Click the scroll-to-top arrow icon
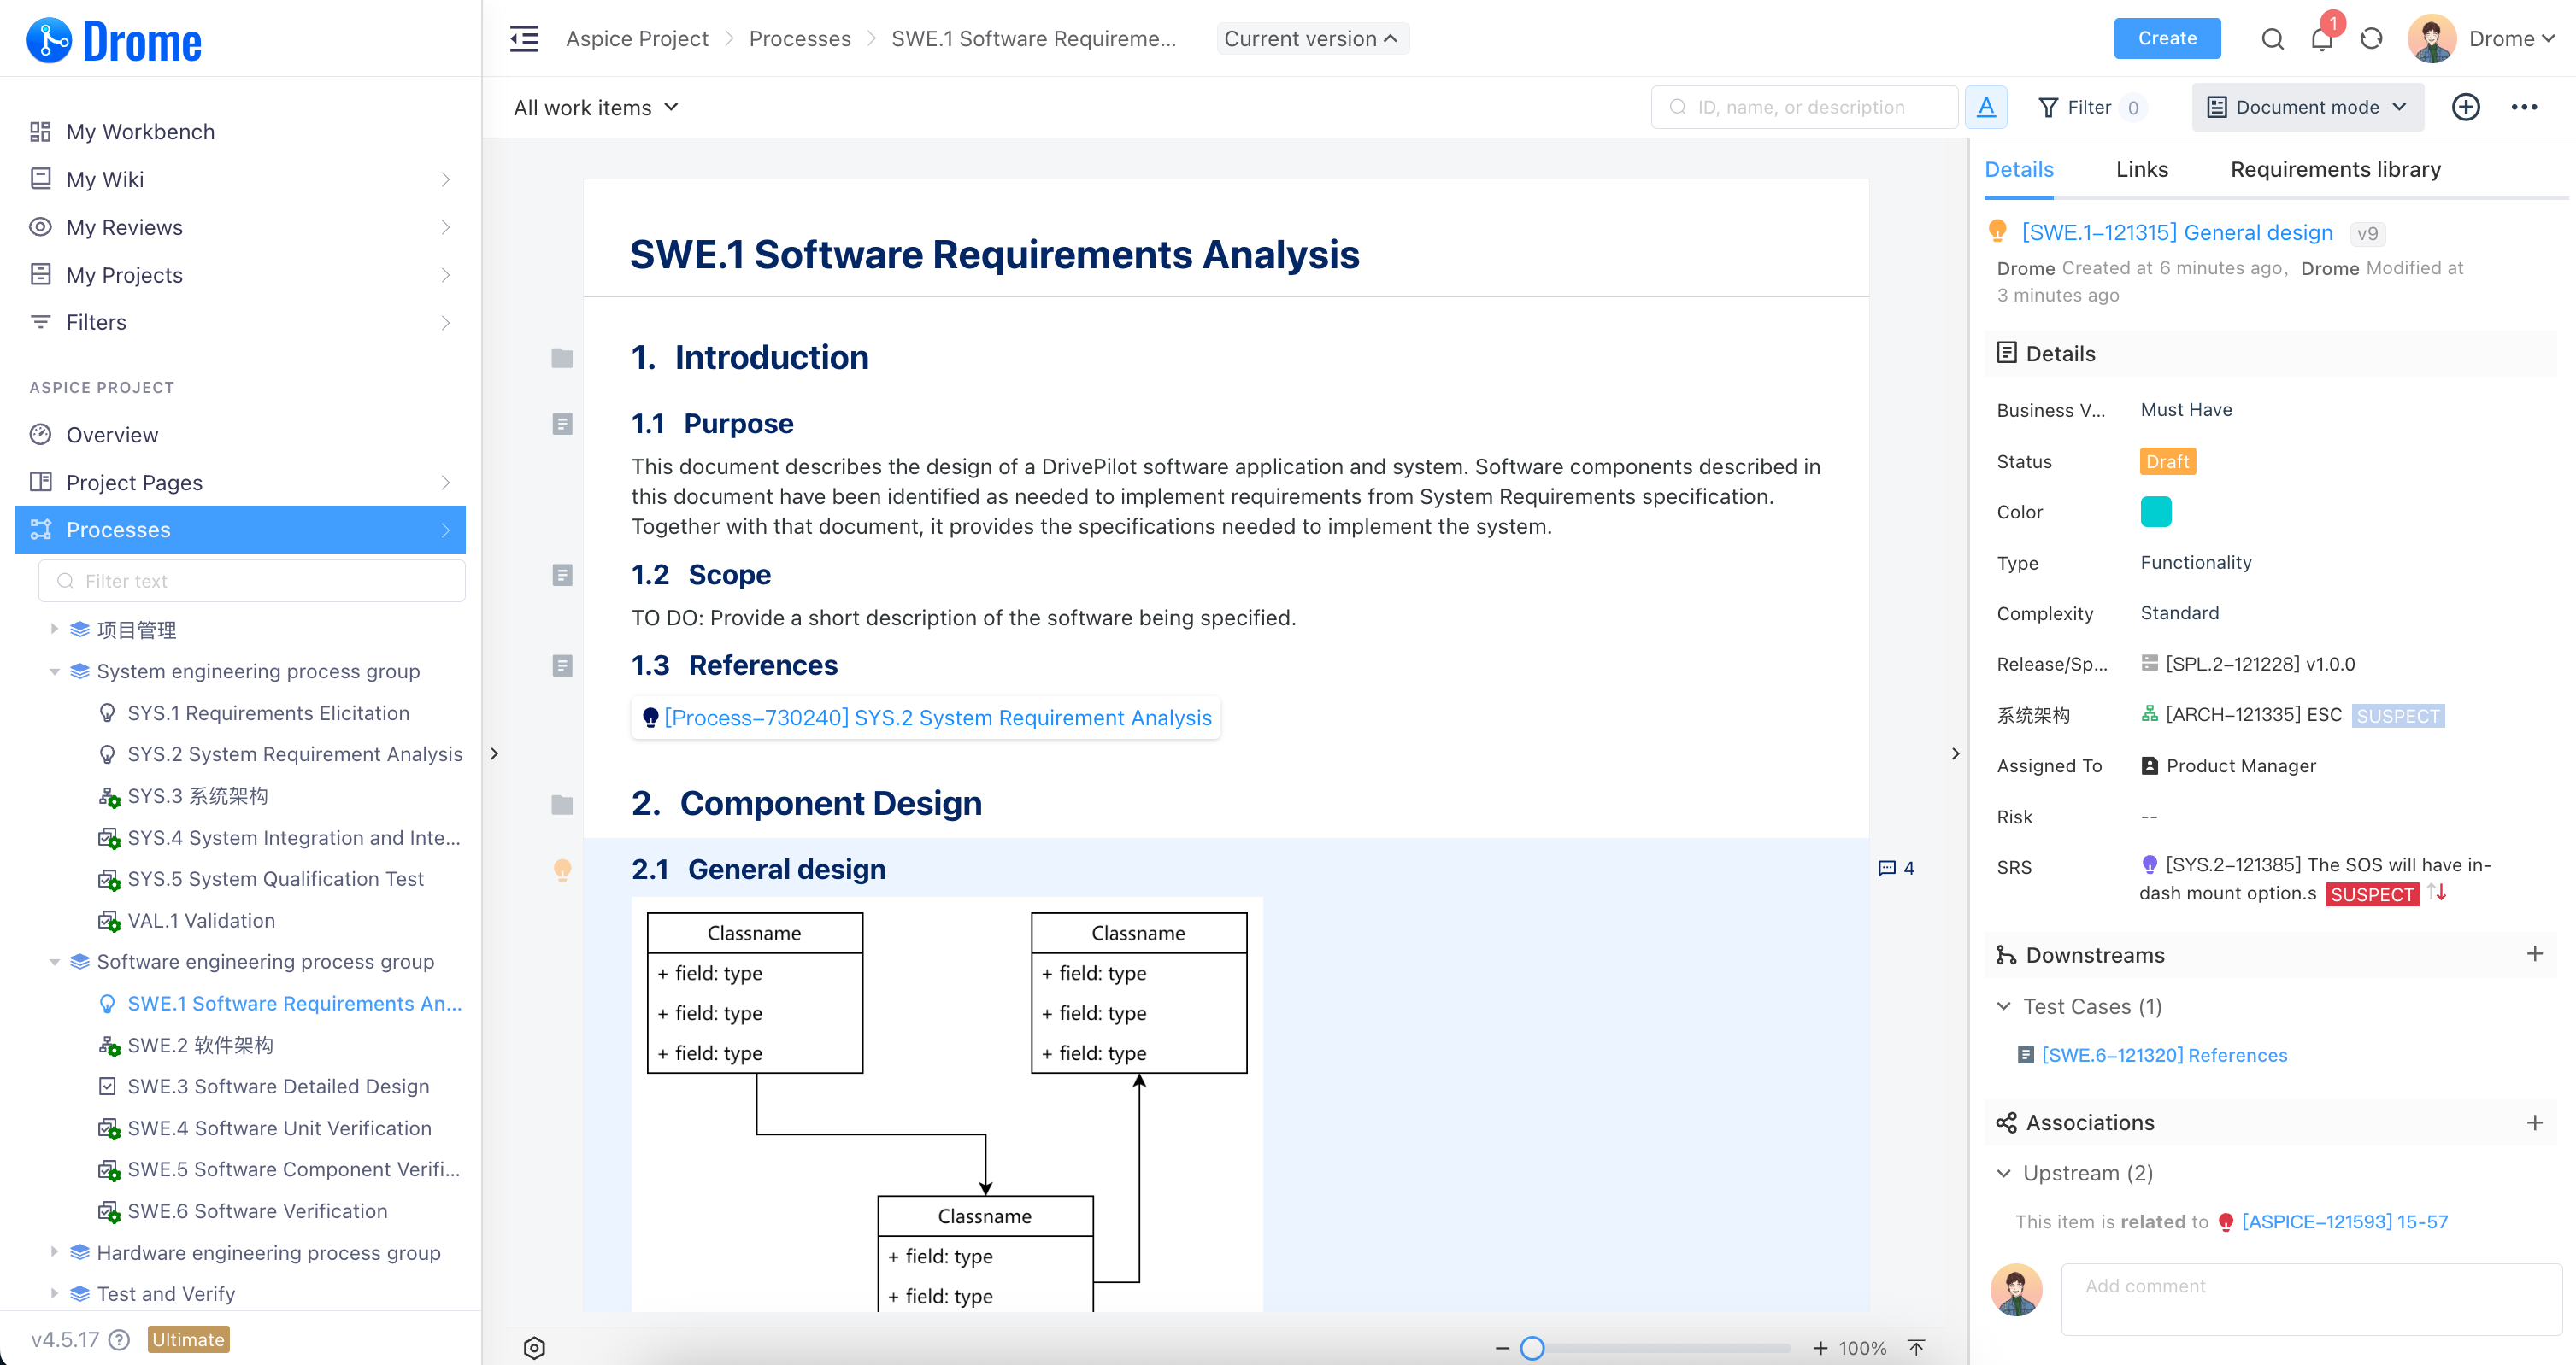Image resolution: width=2576 pixels, height=1365 pixels. [x=1916, y=1348]
